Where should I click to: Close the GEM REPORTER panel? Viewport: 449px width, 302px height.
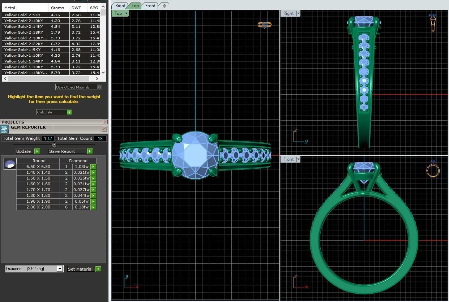point(104,129)
